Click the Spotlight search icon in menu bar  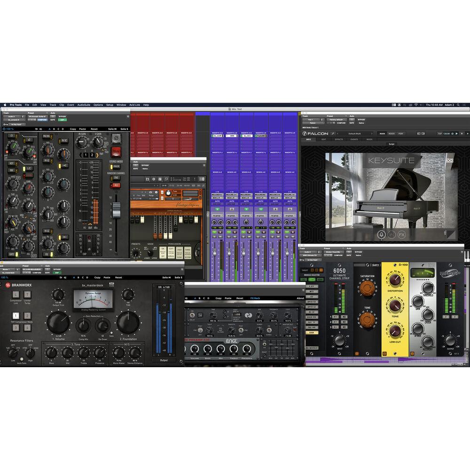point(458,105)
